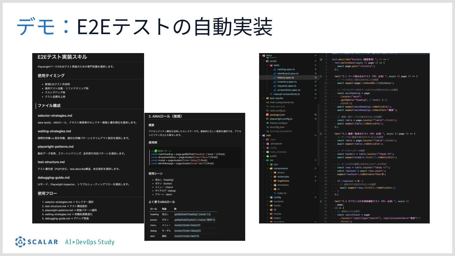
Task: Expand the test-results folder chevron
Action: tap(264, 98)
